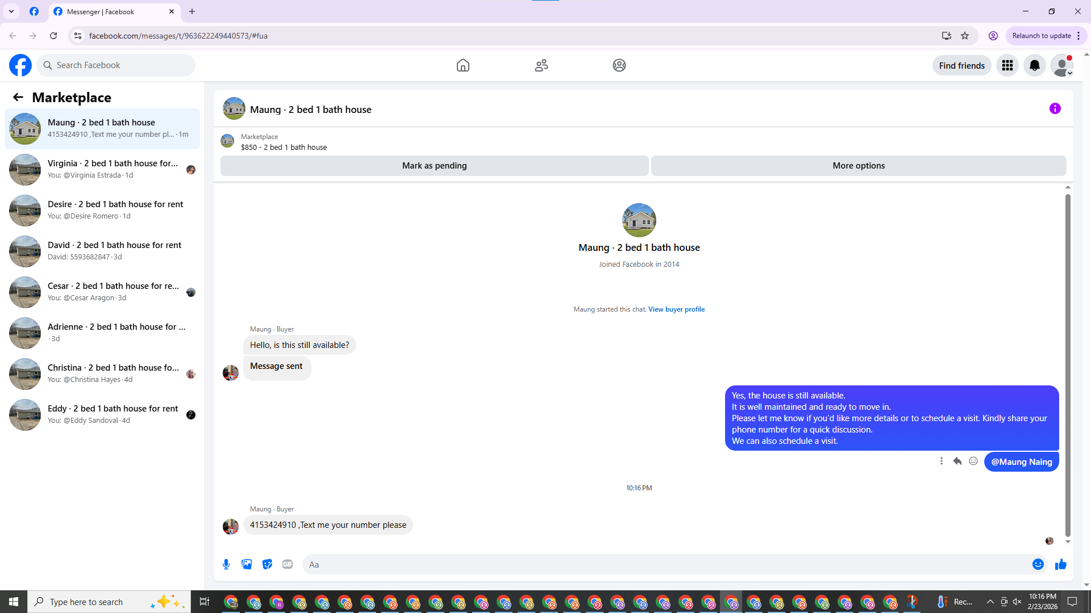This screenshot has height=613, width=1091.
Task: Go to Facebook Home tab
Action: pyautogui.click(x=463, y=65)
